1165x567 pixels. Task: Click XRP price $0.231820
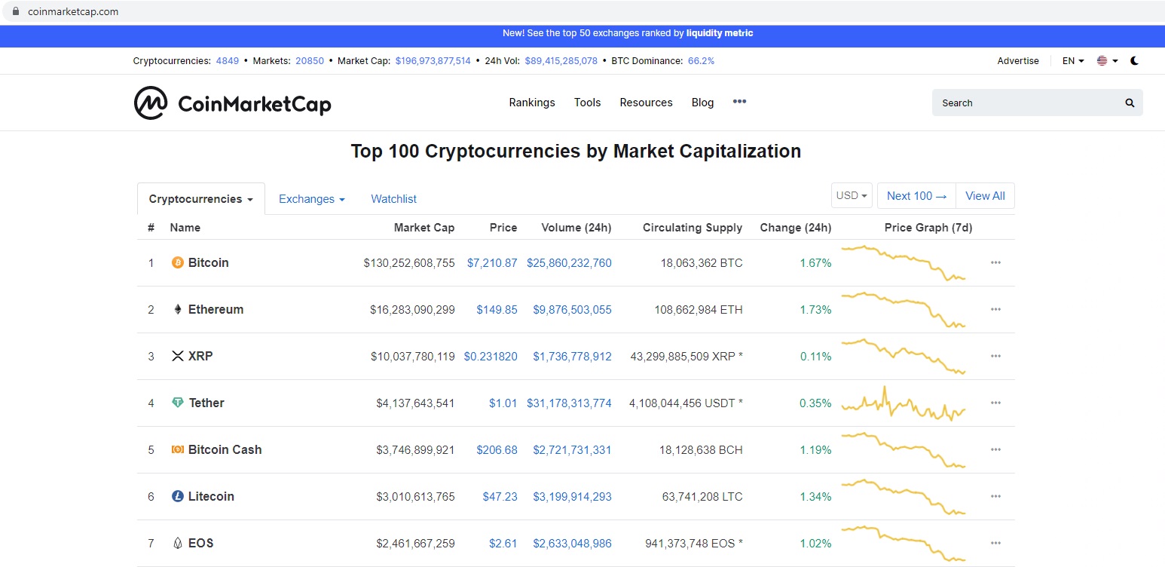click(x=491, y=357)
